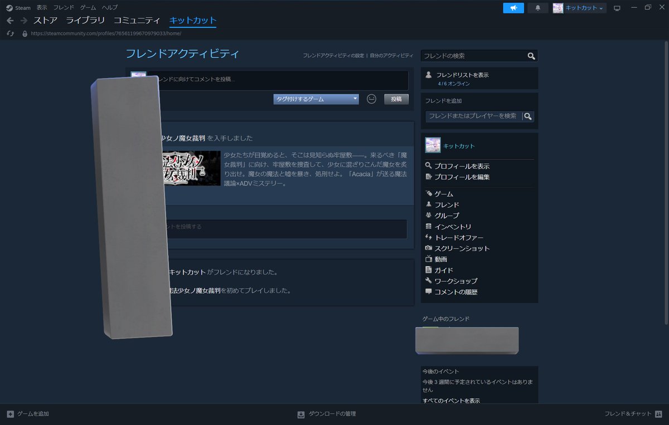
Task: Click the player search magnifier button
Action: pos(527,116)
